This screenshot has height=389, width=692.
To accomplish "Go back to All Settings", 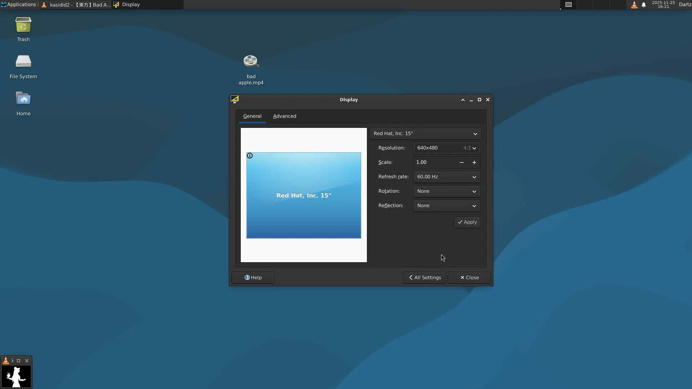I will (x=425, y=277).
